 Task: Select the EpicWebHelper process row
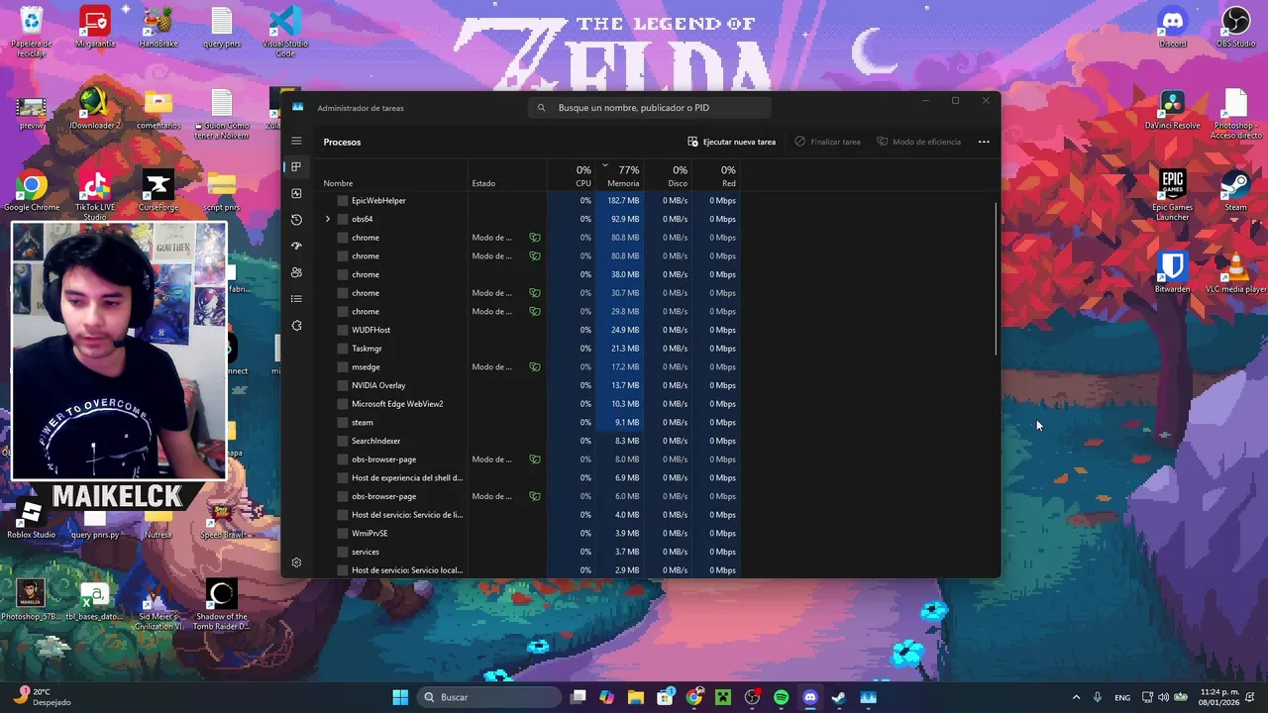(529, 201)
